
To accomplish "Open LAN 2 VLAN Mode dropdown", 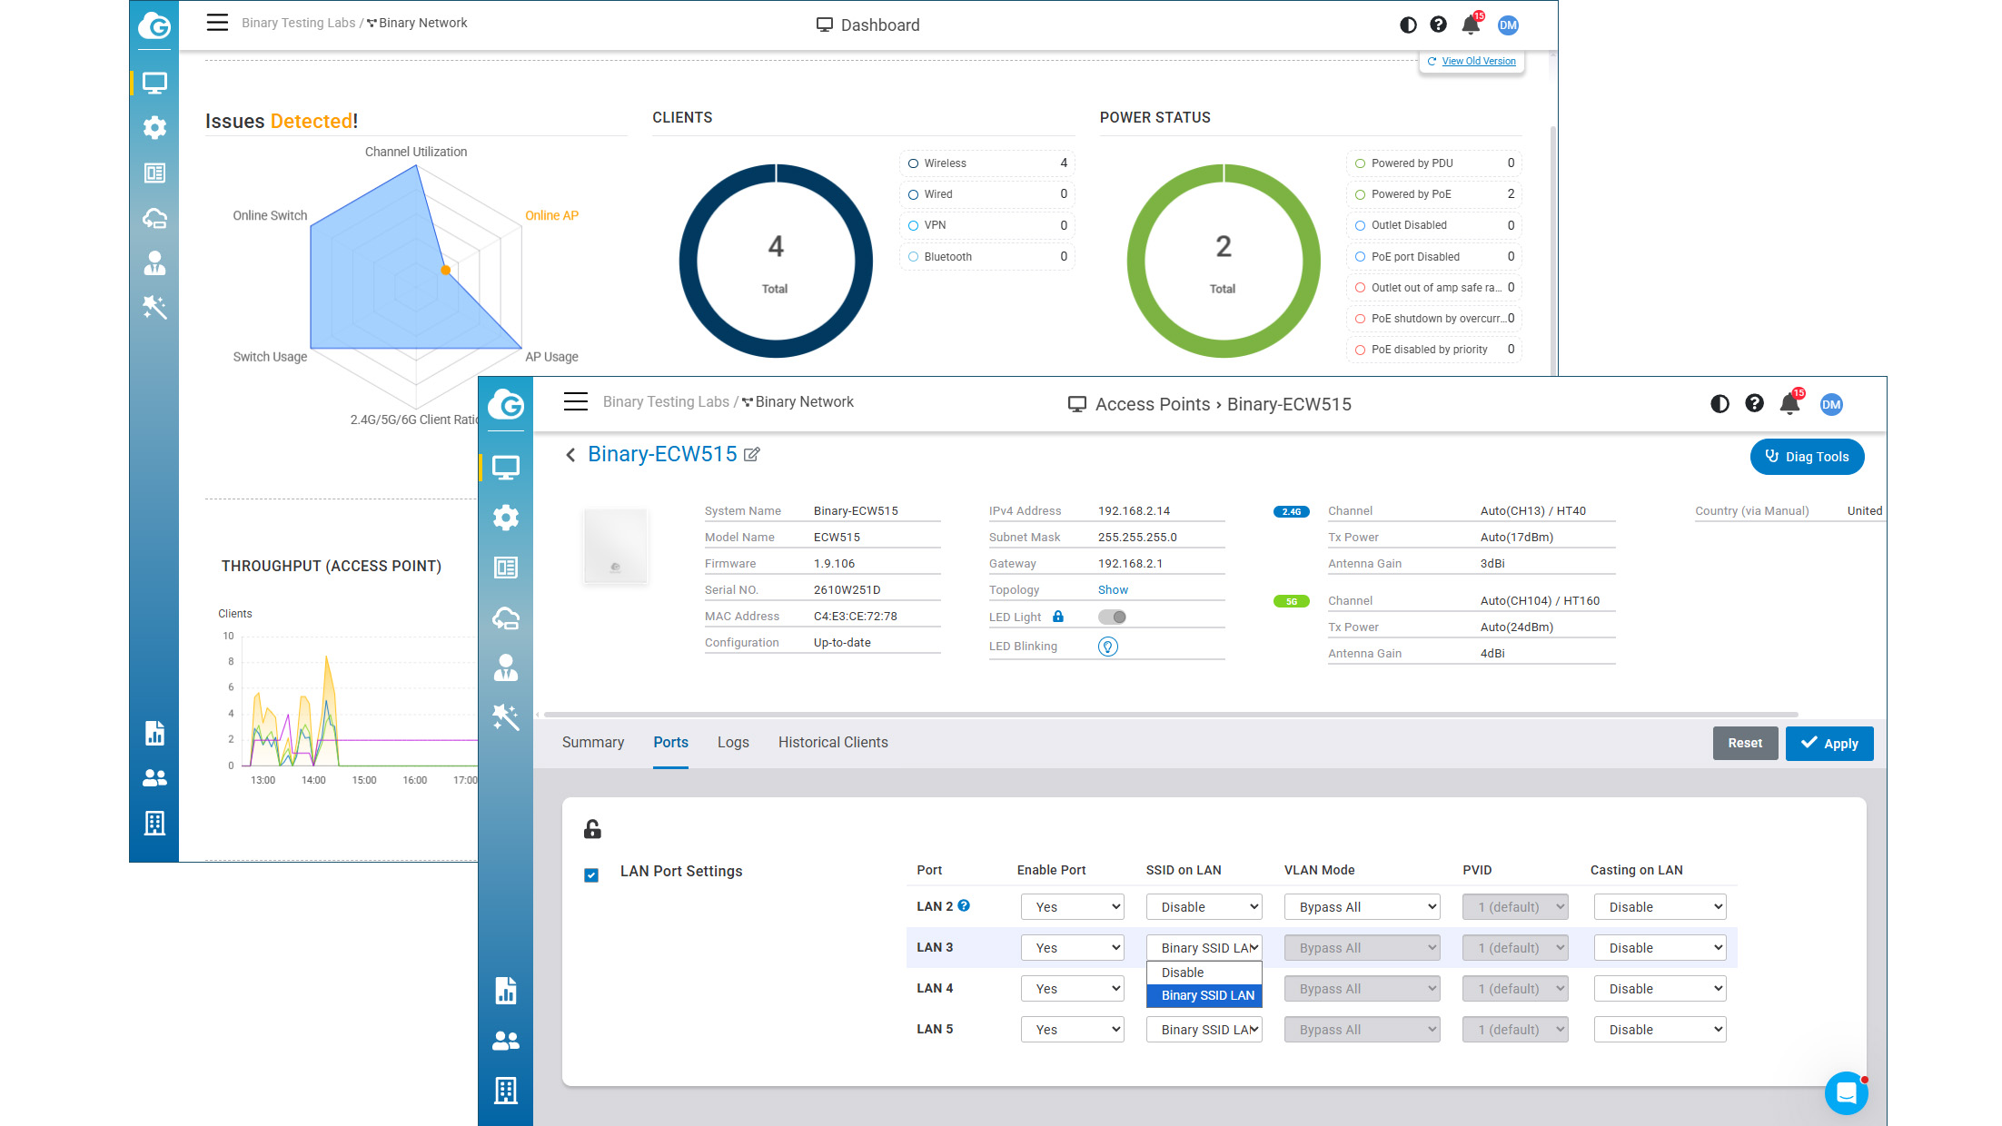I will click(x=1363, y=907).
